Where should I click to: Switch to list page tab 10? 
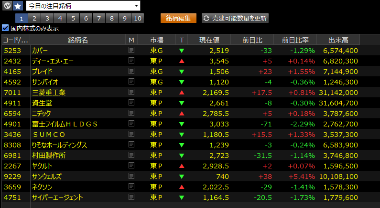[138, 18]
